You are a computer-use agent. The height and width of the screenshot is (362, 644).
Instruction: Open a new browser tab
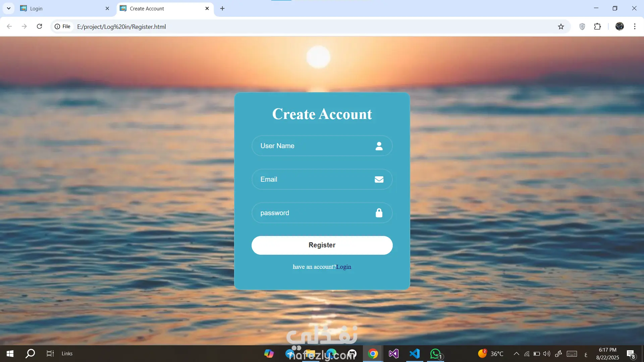click(x=222, y=8)
